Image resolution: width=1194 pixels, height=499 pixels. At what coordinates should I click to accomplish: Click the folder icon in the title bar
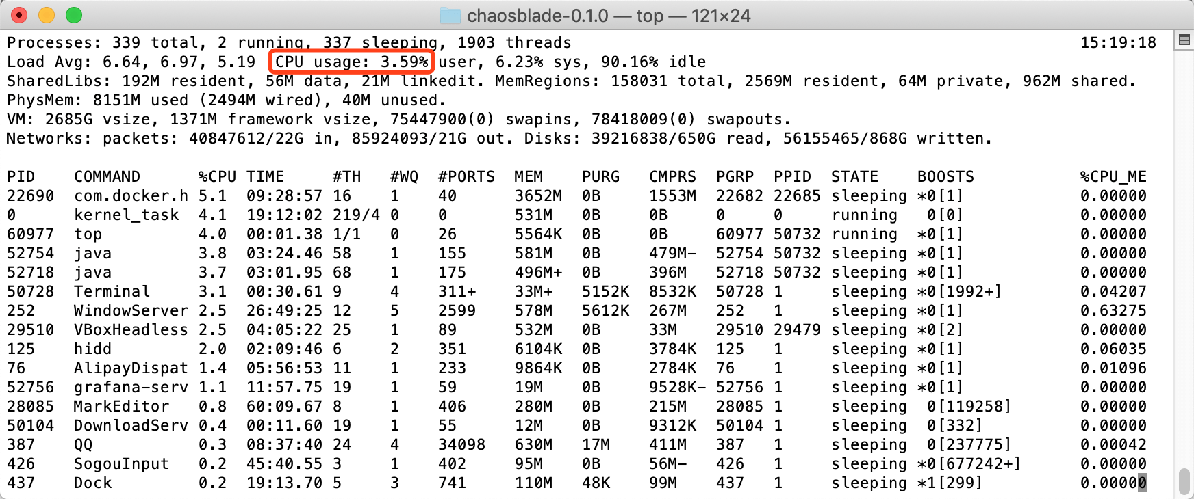tap(450, 15)
